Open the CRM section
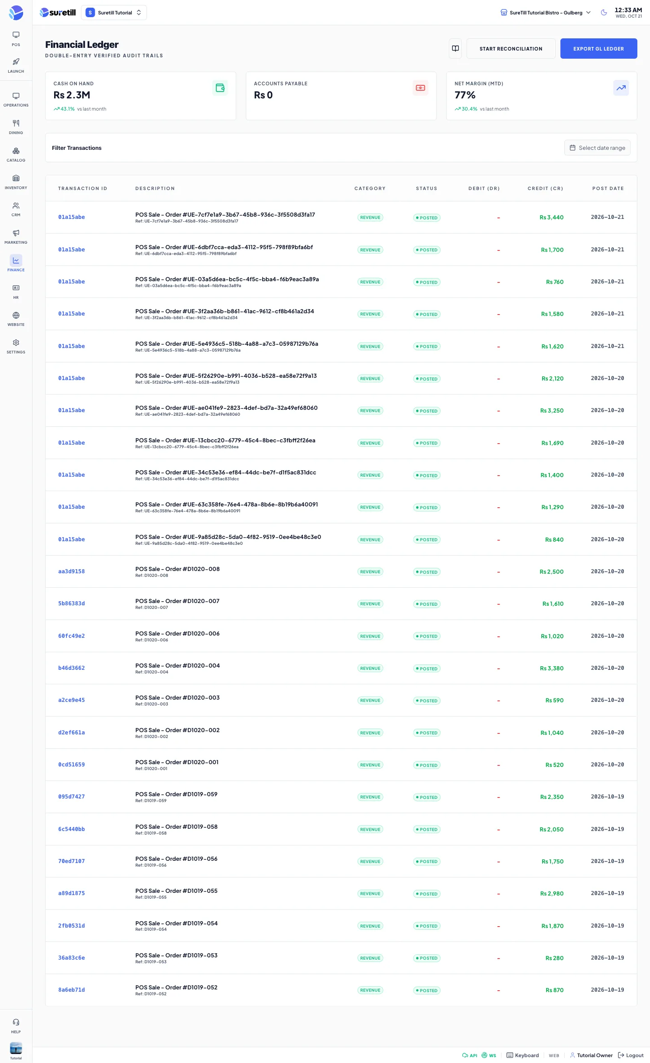 [16, 209]
